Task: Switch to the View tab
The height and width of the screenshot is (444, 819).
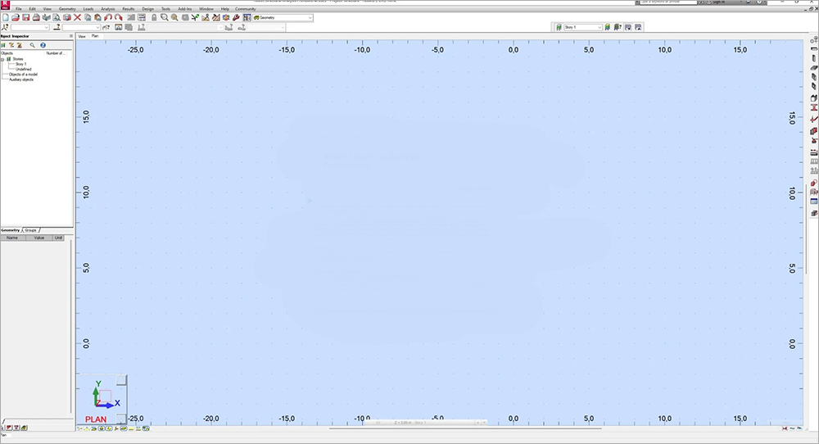Action: 82,37
